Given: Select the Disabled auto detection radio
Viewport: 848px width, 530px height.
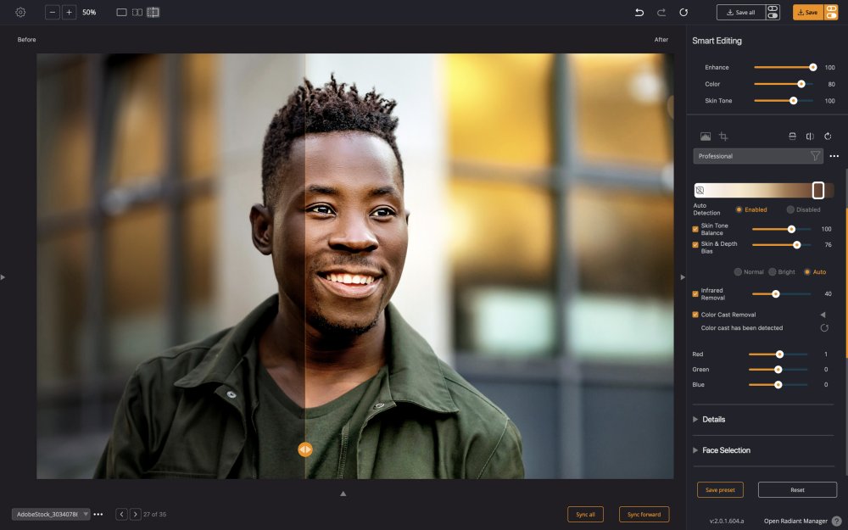Looking at the screenshot, I should click(x=790, y=209).
